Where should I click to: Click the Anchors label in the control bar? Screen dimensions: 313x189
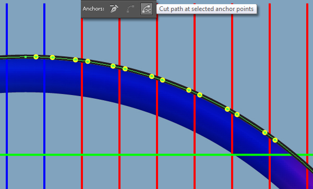coord(93,9)
